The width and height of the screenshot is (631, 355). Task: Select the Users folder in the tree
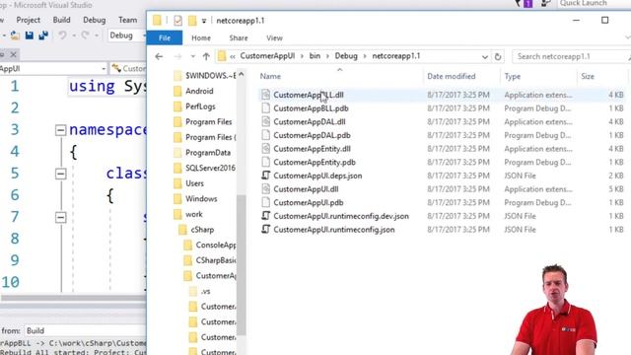[194, 183]
